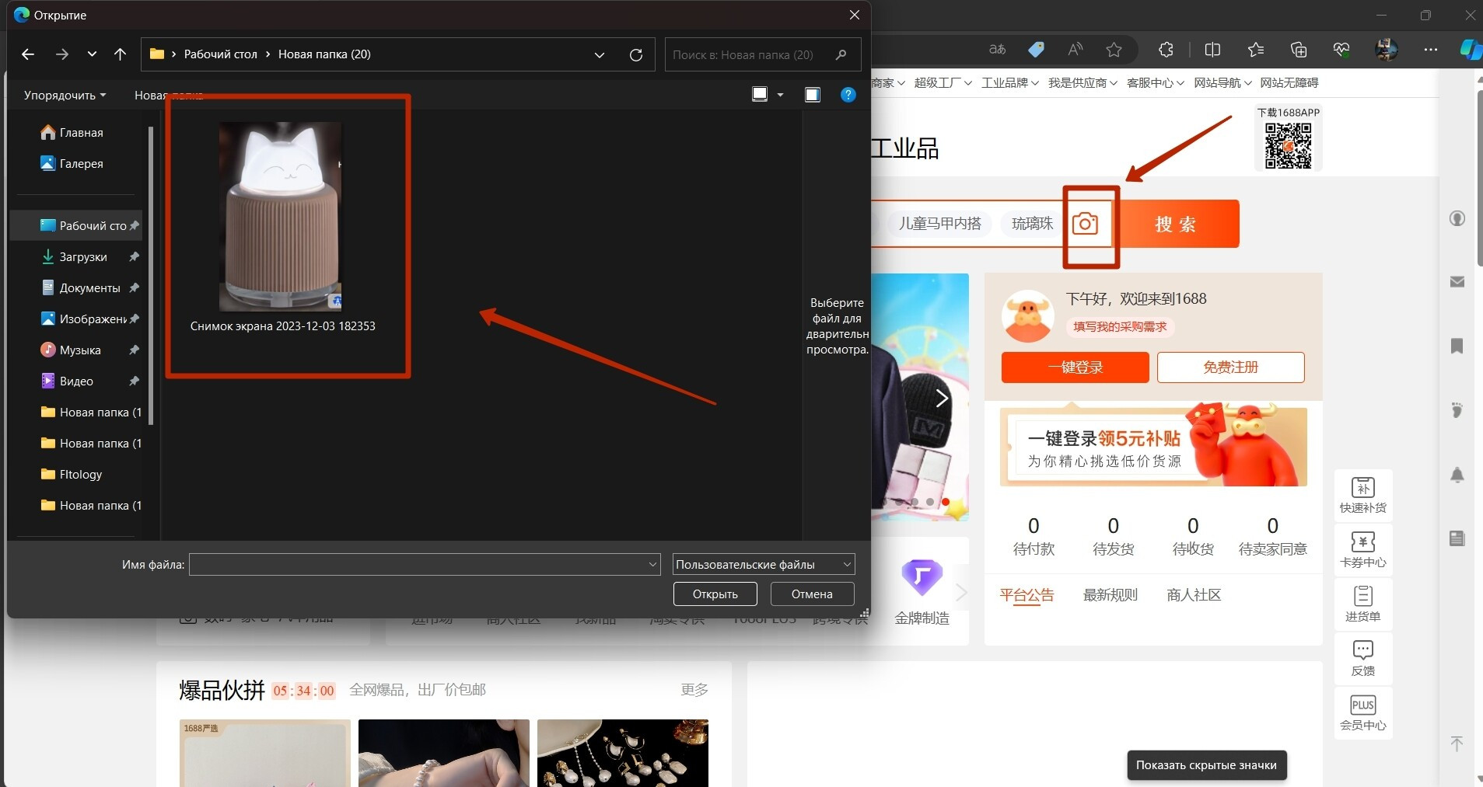Cancel the dialog with Отмена
Viewport: 1483px width, 787px height.
pyautogui.click(x=812, y=594)
